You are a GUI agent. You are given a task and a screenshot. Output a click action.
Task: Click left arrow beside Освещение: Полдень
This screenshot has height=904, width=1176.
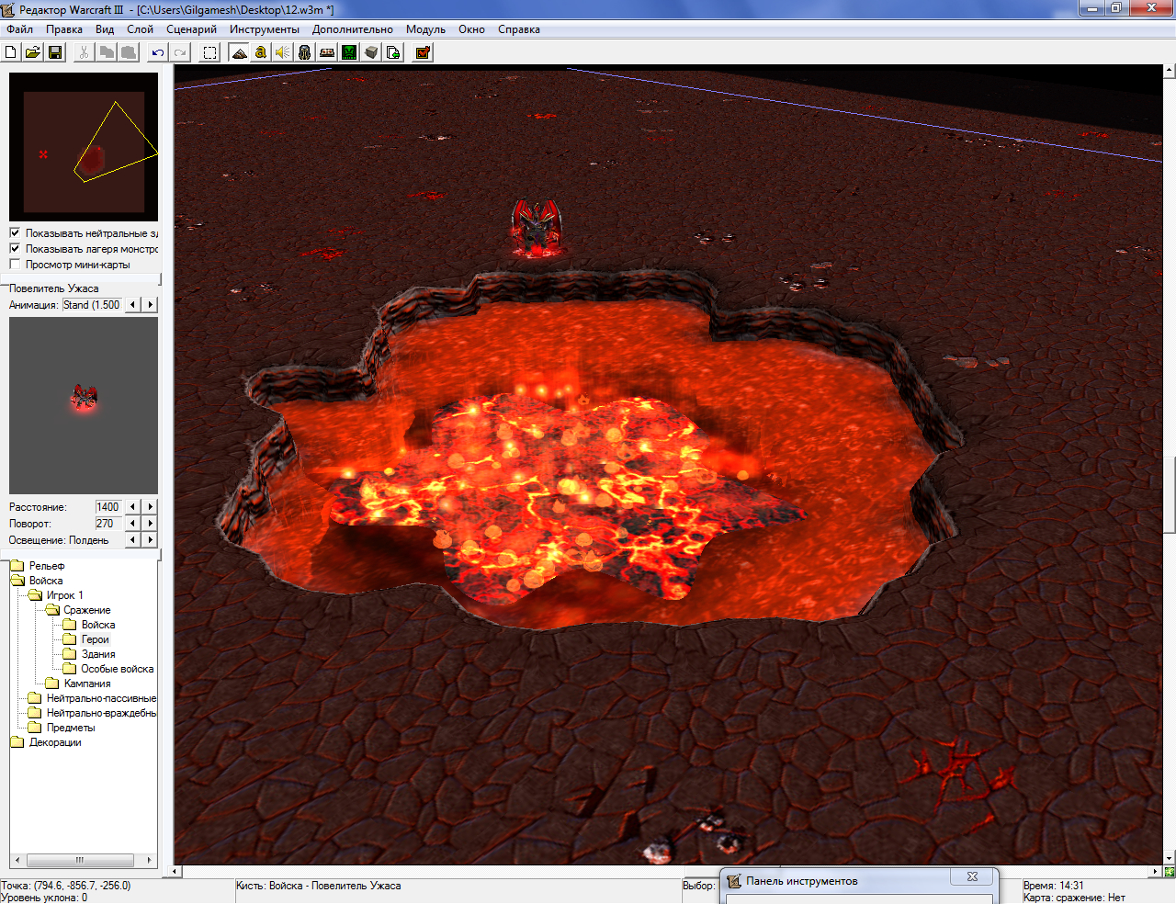click(x=133, y=539)
